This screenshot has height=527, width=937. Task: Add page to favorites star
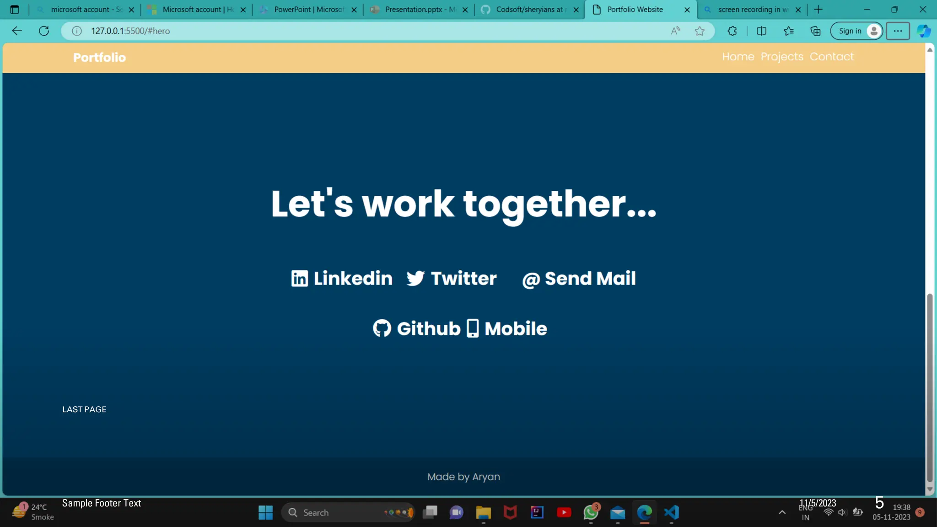700,31
